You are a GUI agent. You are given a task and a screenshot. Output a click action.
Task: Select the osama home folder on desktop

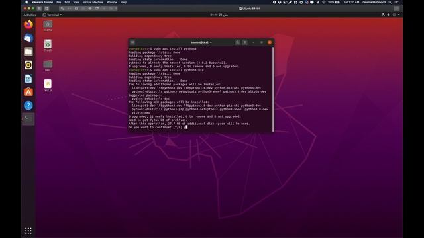pos(48,26)
